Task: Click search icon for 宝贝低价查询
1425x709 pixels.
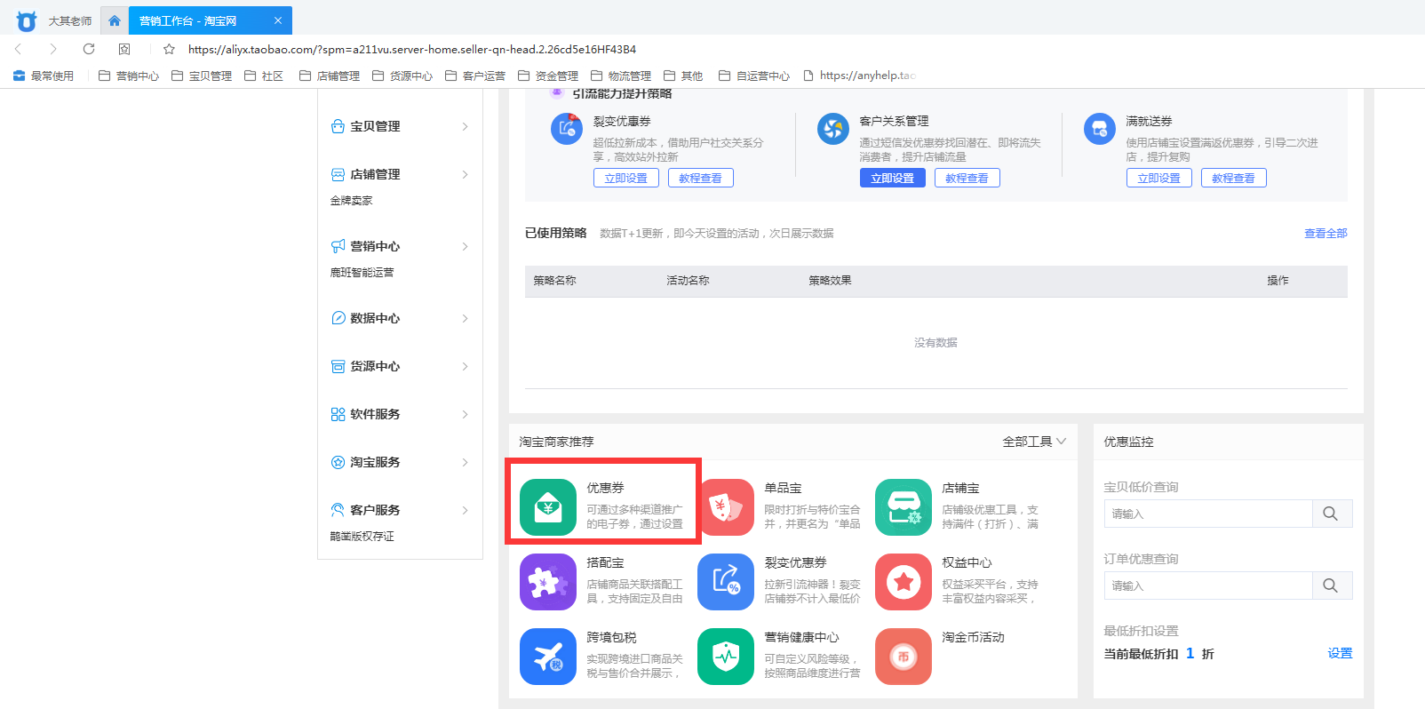Action: tap(1330, 514)
